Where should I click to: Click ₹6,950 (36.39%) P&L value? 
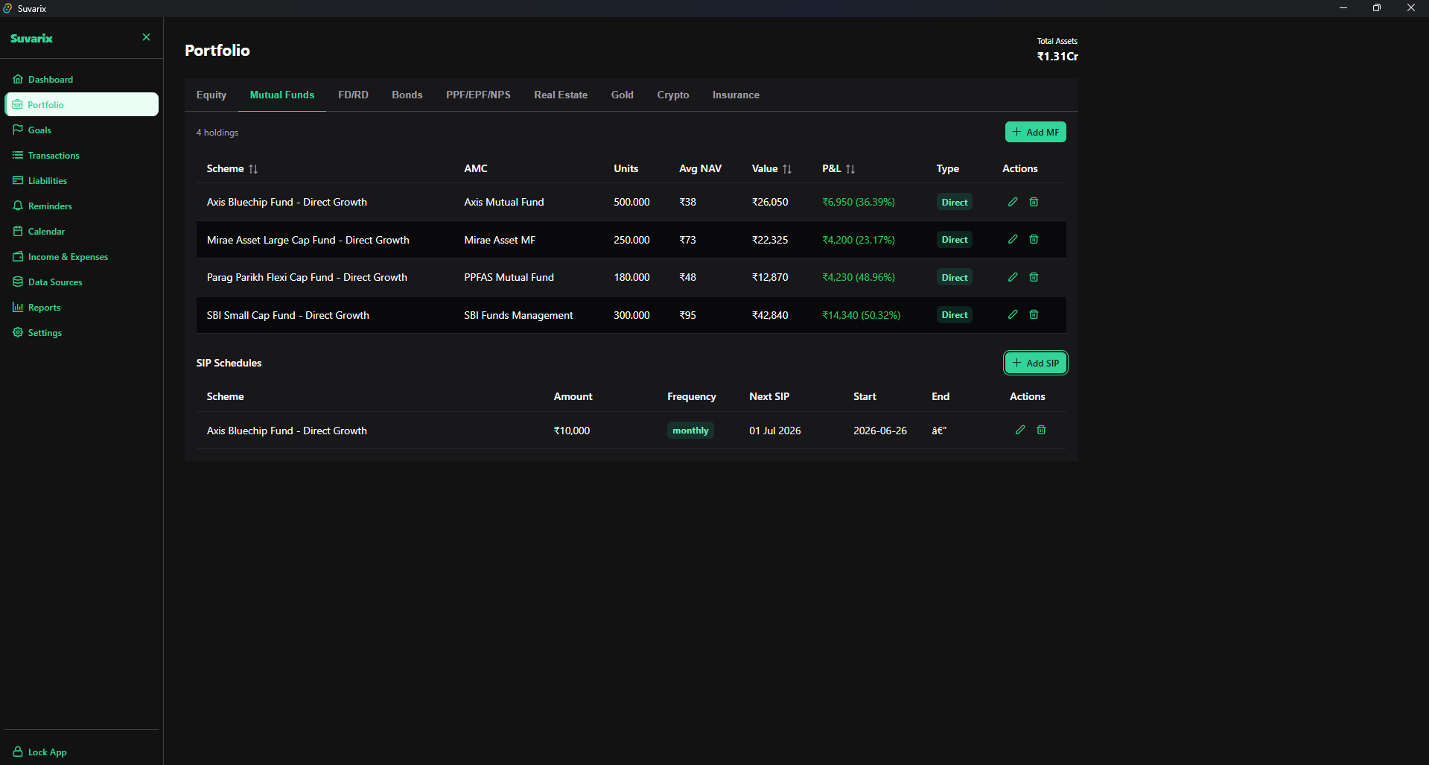coord(859,202)
